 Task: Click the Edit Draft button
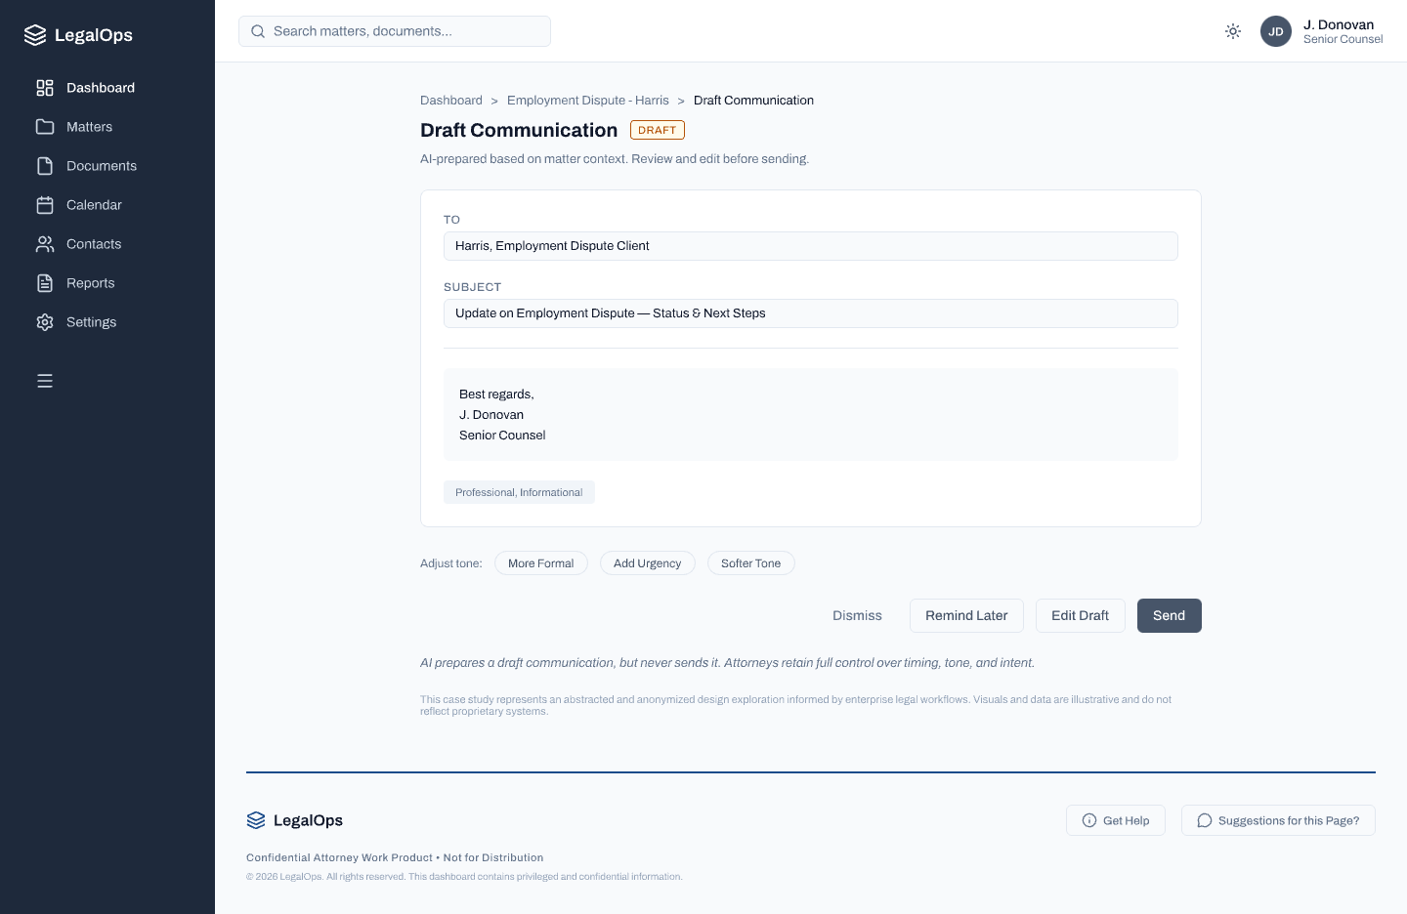1080,615
